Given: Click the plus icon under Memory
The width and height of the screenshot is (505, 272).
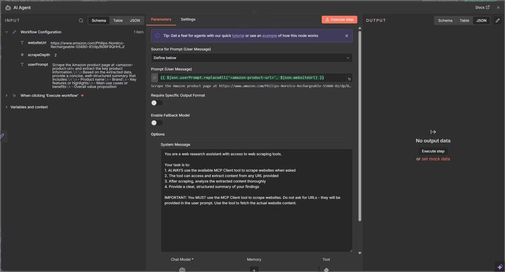Looking at the screenshot, I should [254, 270].
